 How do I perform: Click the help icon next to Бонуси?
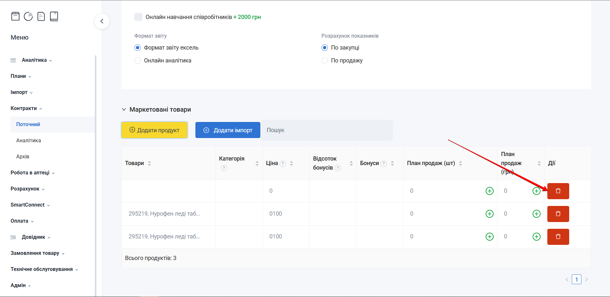click(384, 163)
